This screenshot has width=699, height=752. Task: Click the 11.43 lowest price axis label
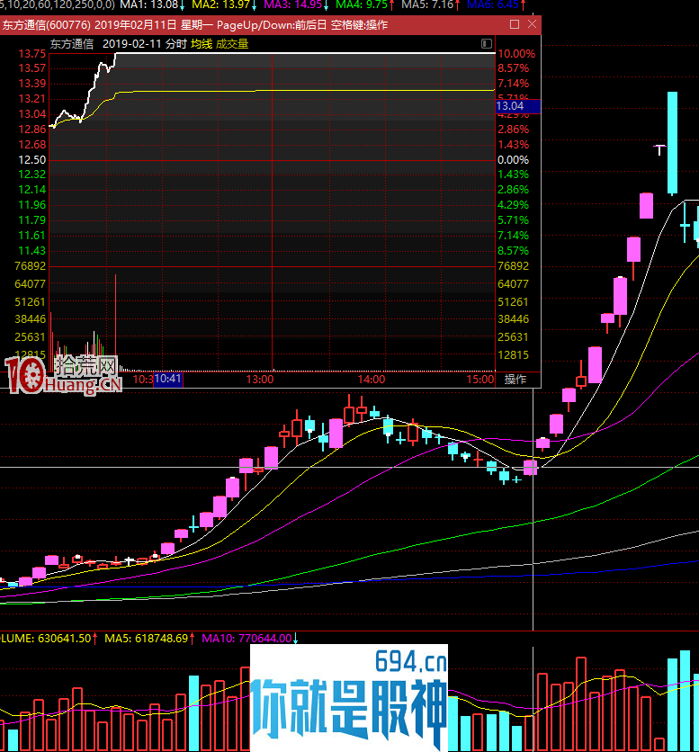(32, 250)
